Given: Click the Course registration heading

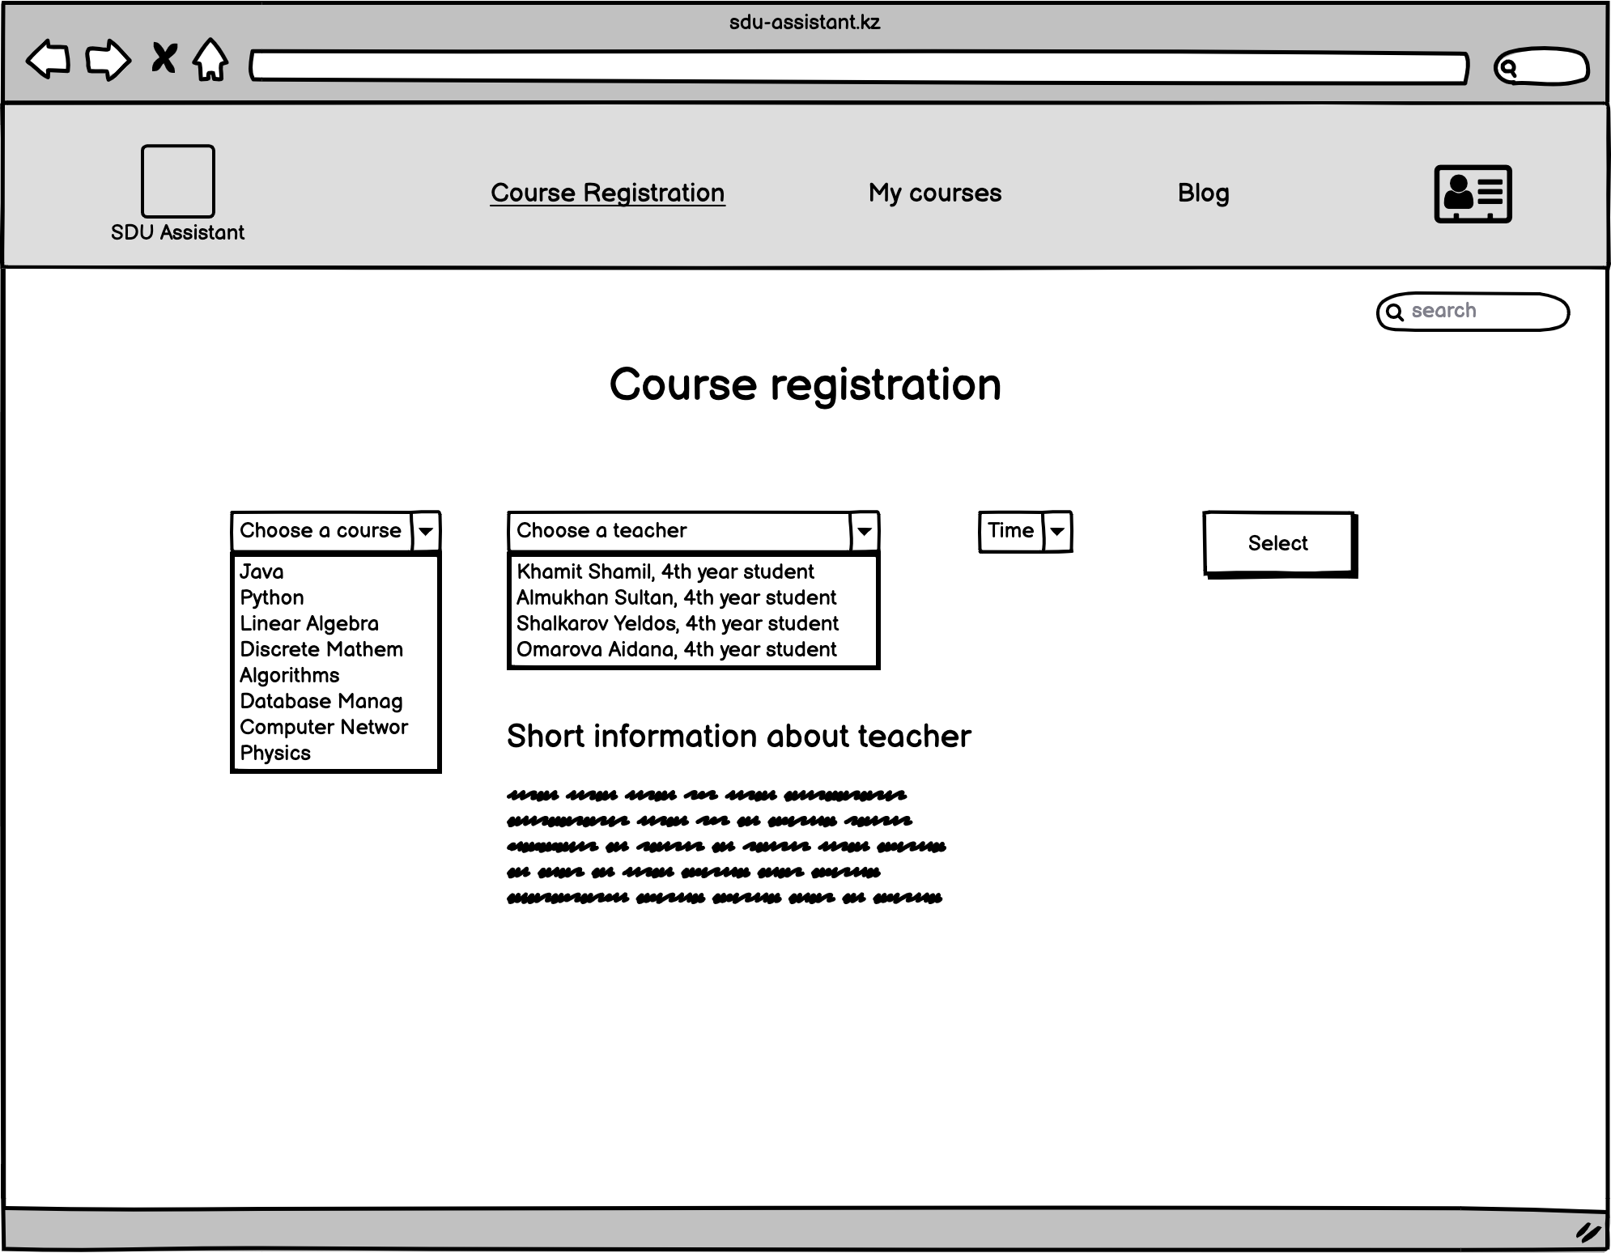Looking at the screenshot, I should (805, 384).
